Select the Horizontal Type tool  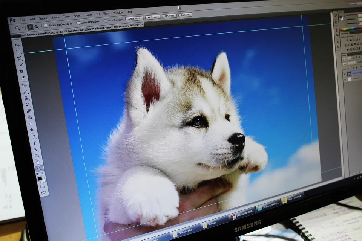coord(34,143)
